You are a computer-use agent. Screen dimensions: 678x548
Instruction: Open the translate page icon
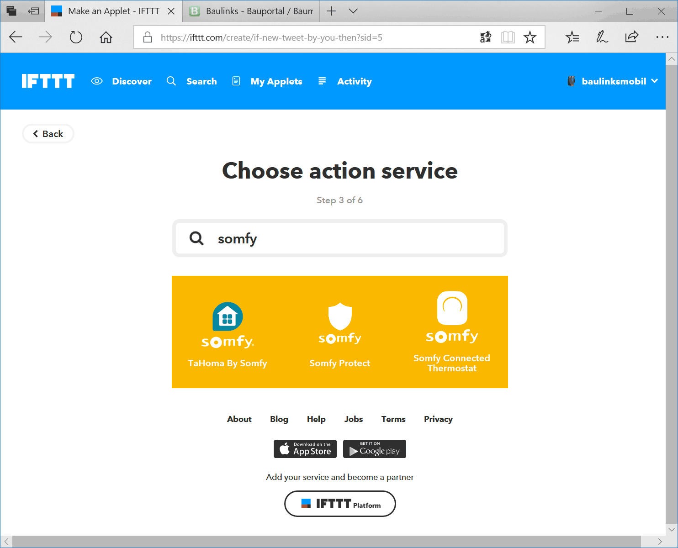pos(486,37)
